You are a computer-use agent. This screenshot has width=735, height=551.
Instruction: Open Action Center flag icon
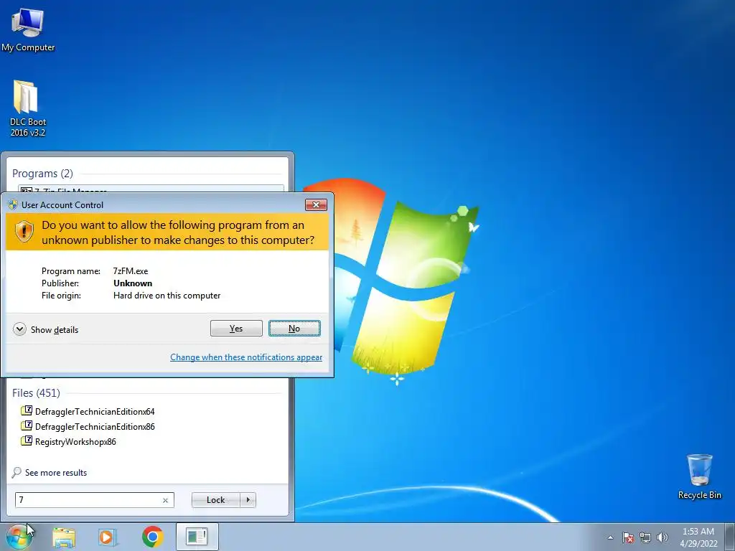(628, 537)
